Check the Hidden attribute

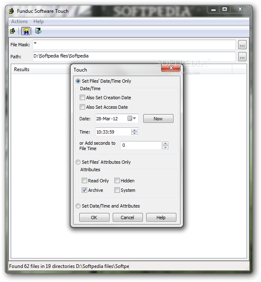tap(117, 181)
